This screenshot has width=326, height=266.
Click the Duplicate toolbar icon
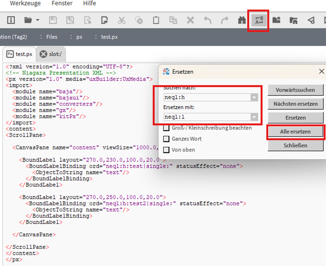coord(173,20)
